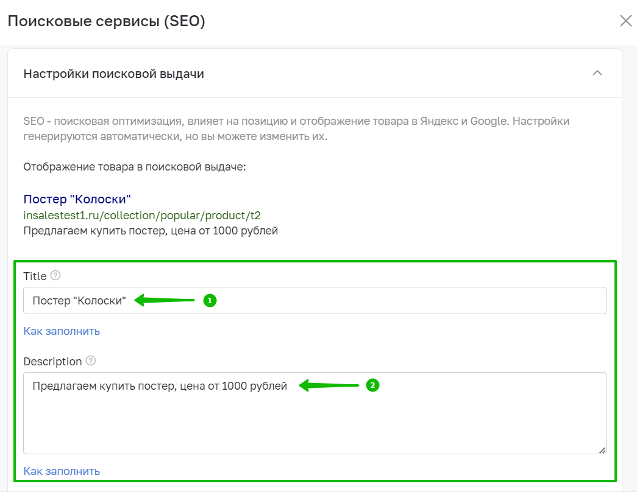Viewport: 637px width, 492px height.
Task: Click the Description field label
Action: (x=52, y=361)
